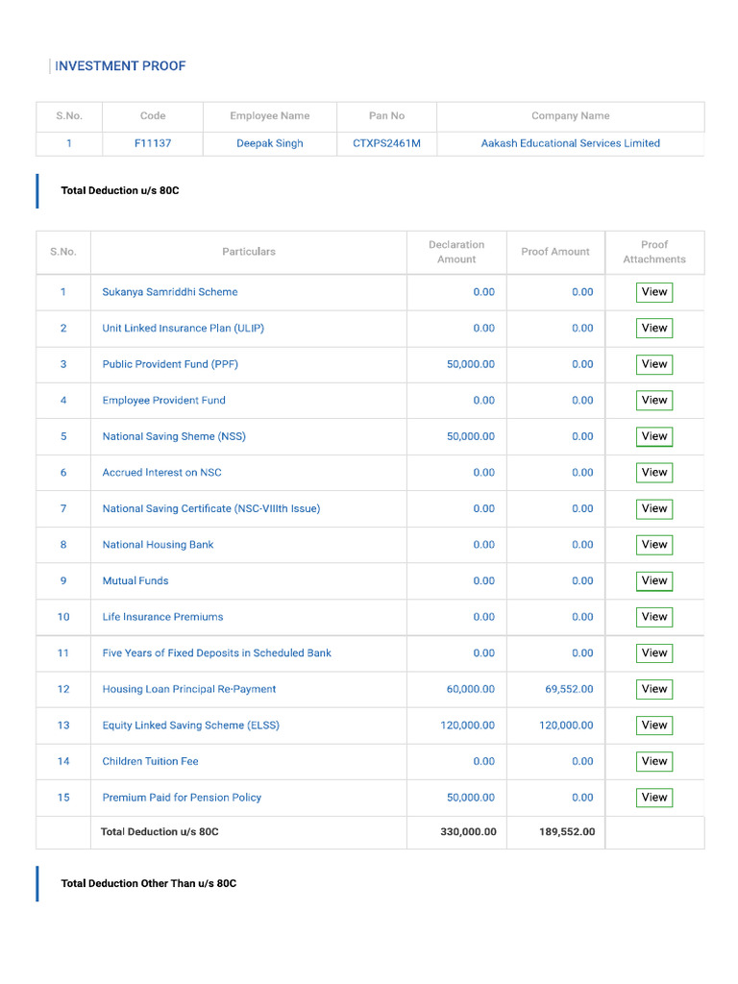Click National Housing Bank entry
Image resolution: width=738 pixels, height=984 pixels.
coord(158,545)
